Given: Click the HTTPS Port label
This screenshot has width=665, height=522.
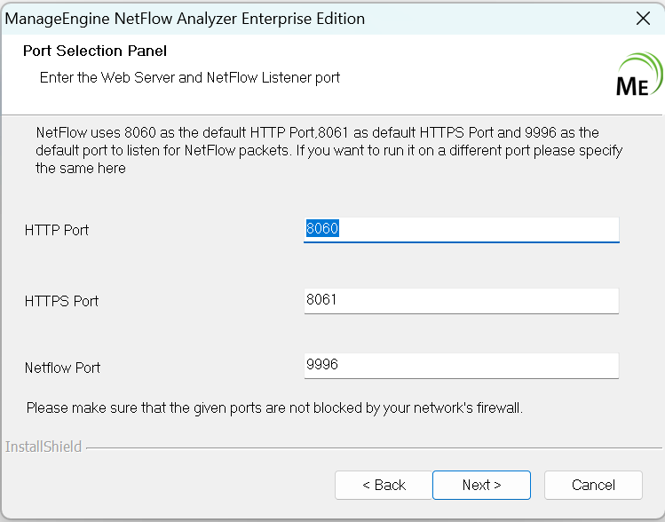Looking at the screenshot, I should pos(61,301).
